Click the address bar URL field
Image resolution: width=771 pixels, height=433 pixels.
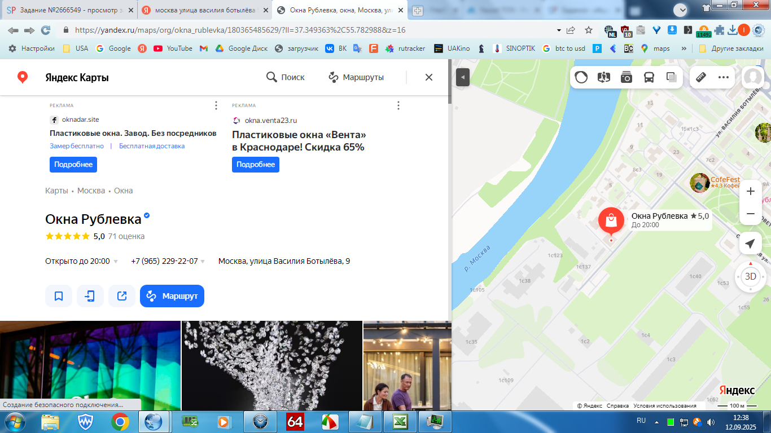coord(310,30)
